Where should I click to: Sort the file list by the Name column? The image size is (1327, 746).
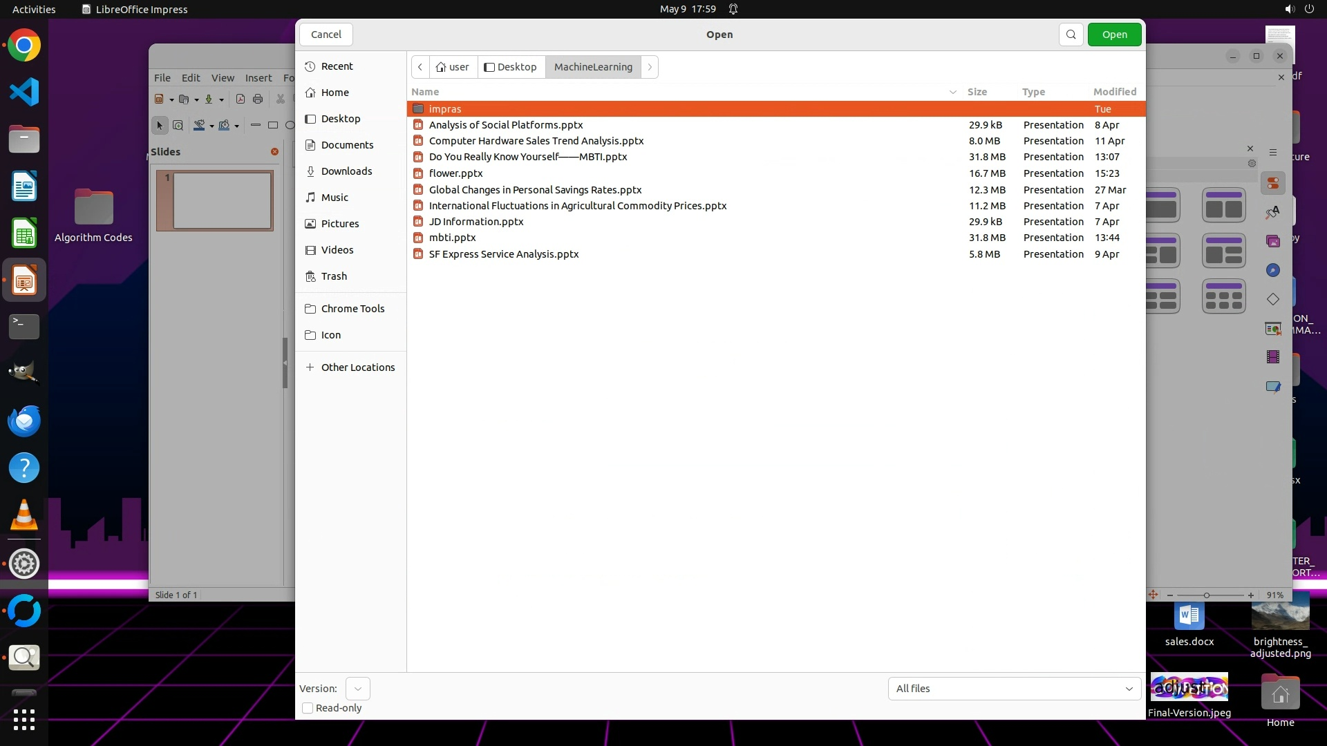point(425,92)
